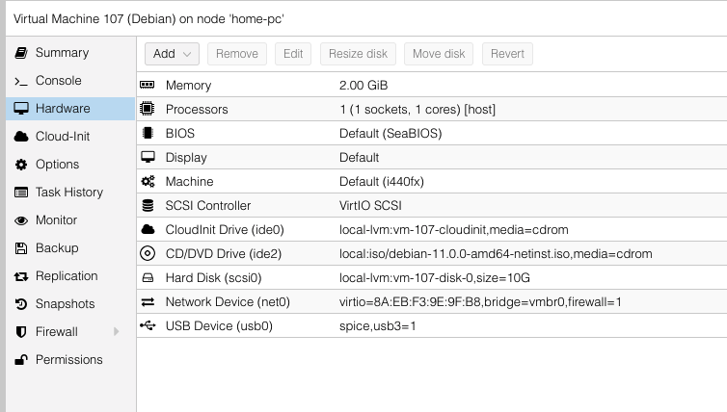Click the Move disk button

tap(439, 54)
